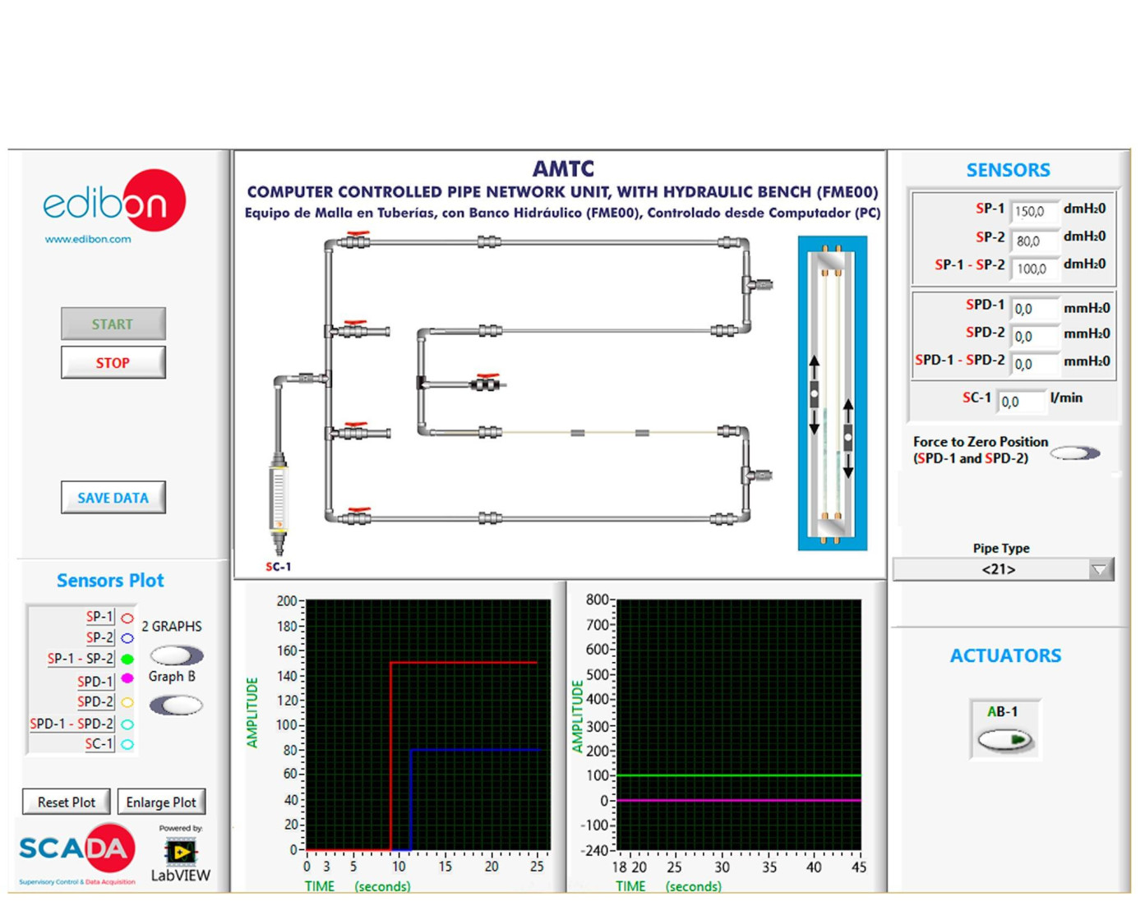Viewport: 1145px width, 924px height.
Task: Click the left manometer up-down arrow slider
Action: (814, 394)
